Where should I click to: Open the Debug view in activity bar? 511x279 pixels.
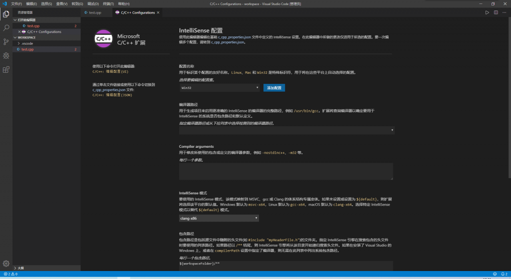tap(6, 56)
